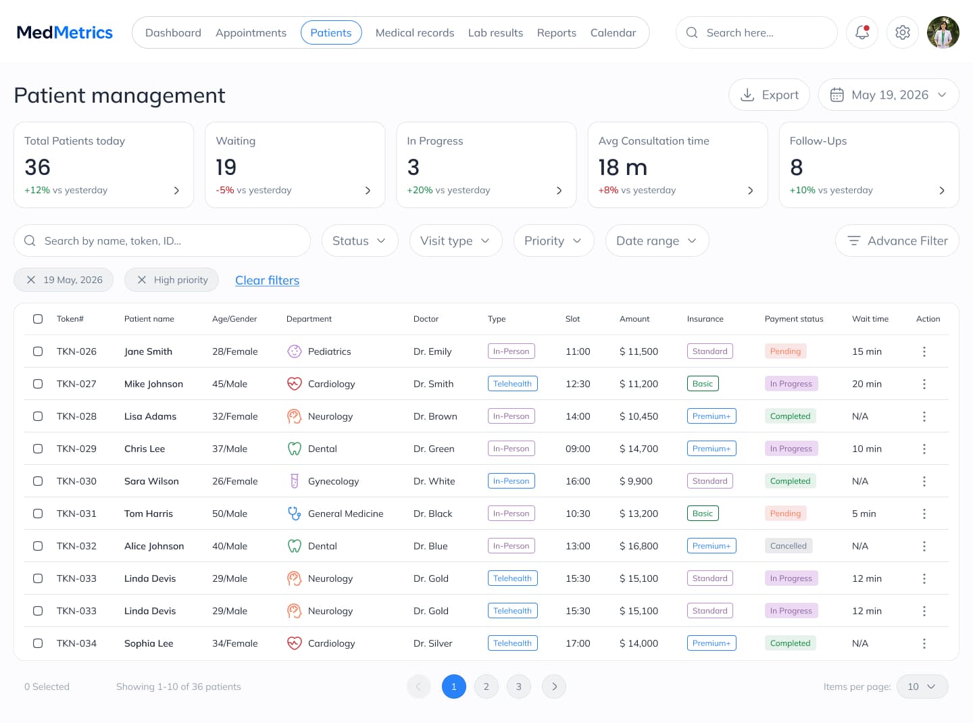This screenshot has width=973, height=723.
Task: Select the Patients tab
Action: click(x=331, y=32)
